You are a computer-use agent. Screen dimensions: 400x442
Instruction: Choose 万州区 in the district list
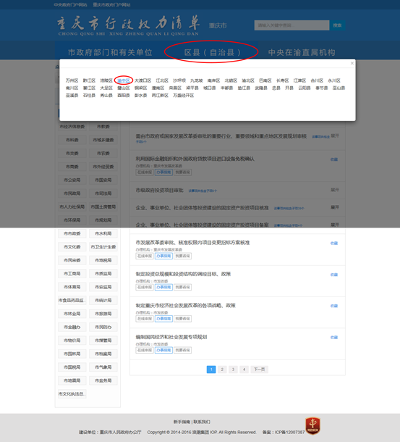72,80
